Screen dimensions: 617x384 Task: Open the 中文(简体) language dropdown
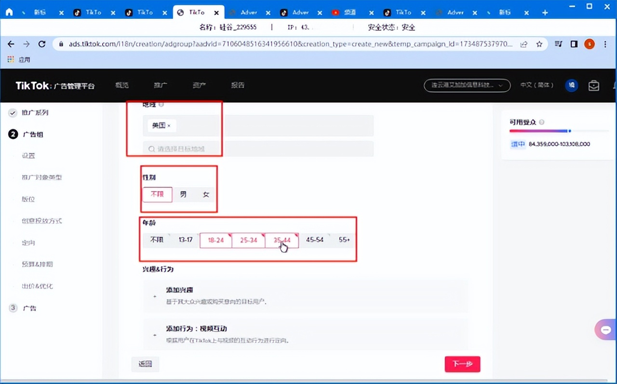537,85
